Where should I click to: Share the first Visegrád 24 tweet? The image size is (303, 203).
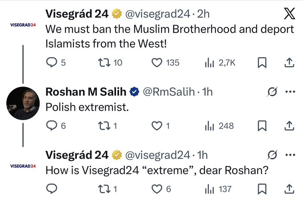tap(289, 63)
